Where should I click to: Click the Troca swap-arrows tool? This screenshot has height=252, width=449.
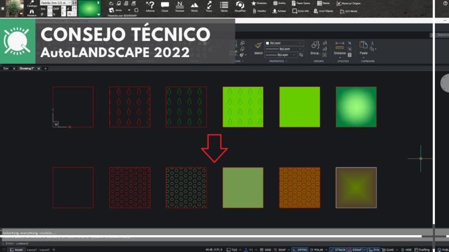click(209, 7)
